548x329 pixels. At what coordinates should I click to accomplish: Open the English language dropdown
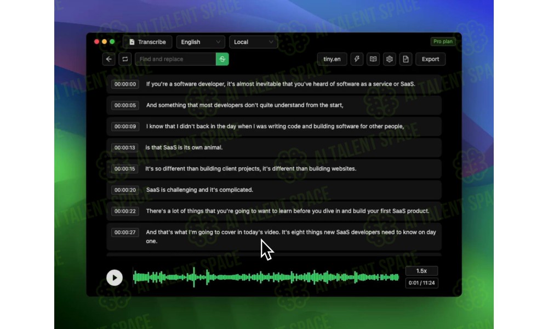(201, 42)
